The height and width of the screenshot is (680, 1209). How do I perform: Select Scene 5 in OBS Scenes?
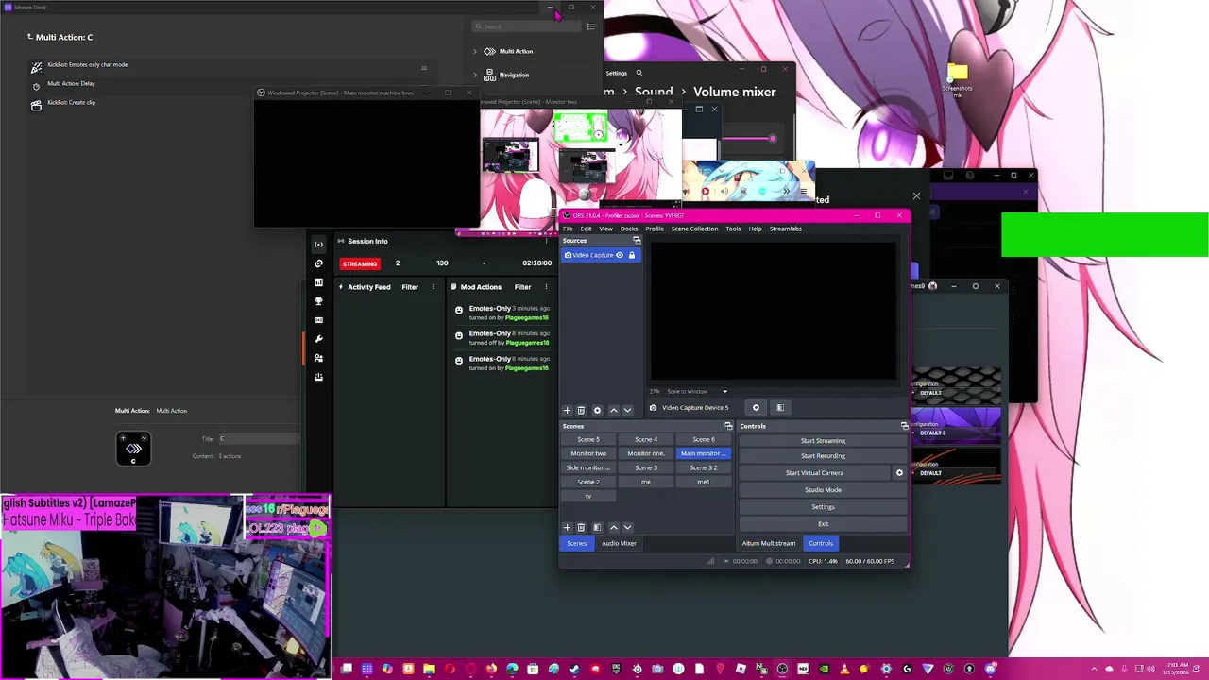pyautogui.click(x=588, y=439)
